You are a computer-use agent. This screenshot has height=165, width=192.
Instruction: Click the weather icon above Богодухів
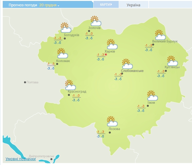pyautogui.click(x=66, y=27)
